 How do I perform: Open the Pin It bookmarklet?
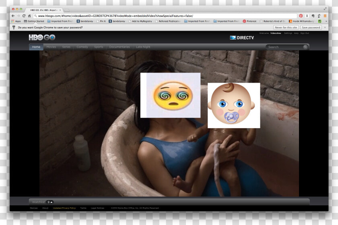101,21
